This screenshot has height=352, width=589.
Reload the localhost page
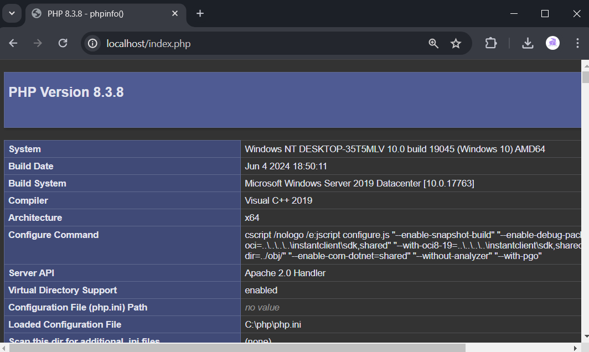point(63,44)
